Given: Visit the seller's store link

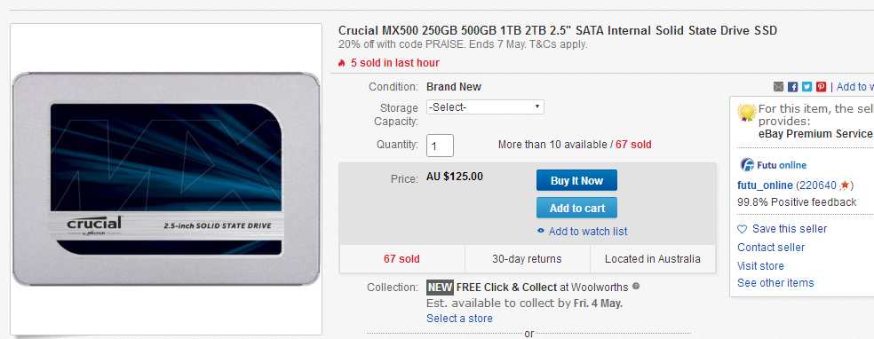Looking at the screenshot, I should (760, 266).
